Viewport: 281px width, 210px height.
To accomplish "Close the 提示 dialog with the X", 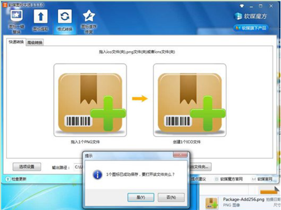I will tap(181, 154).
